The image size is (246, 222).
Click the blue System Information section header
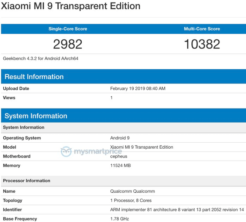pos(36,116)
